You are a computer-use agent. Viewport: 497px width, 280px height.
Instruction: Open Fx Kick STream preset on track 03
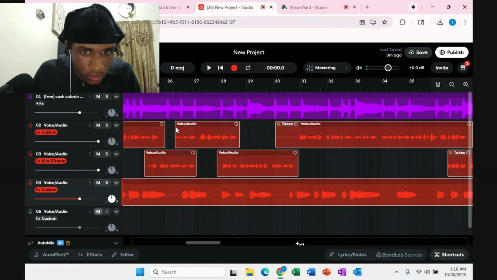(x=50, y=161)
